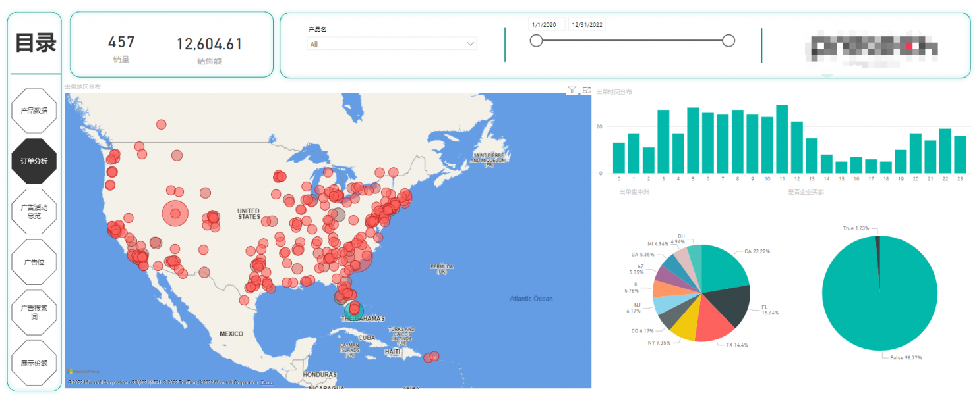The height and width of the screenshot is (402, 979).
Task: Click the filter icon above the map
Action: [x=572, y=89]
